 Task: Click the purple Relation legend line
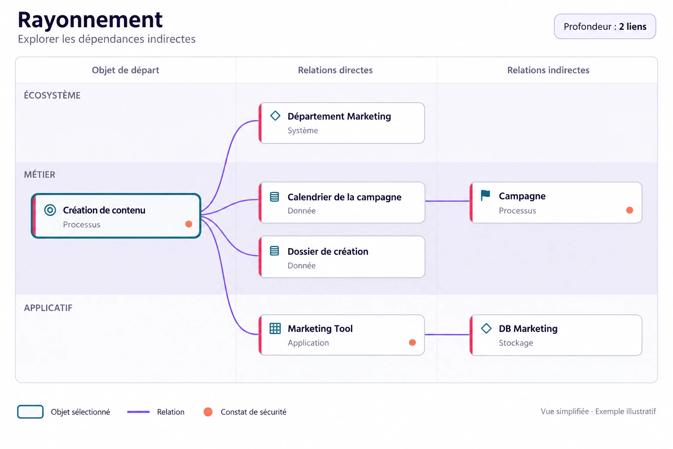[x=138, y=412]
